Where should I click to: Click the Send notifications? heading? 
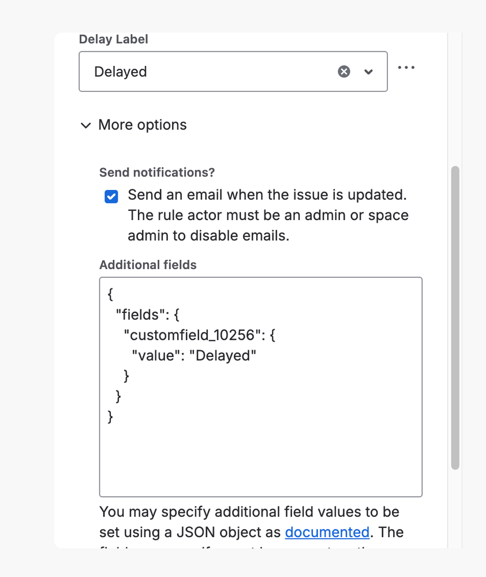(x=156, y=173)
